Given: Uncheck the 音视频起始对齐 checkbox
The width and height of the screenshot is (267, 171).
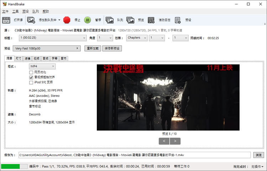Looking at the screenshot, I should coord(31,77).
